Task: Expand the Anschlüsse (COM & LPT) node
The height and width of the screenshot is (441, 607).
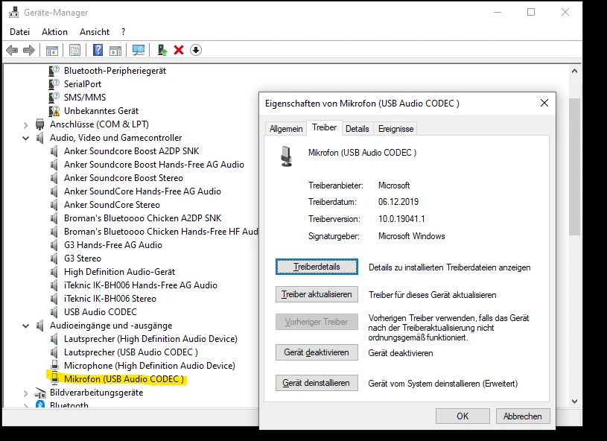Action: pyautogui.click(x=27, y=124)
